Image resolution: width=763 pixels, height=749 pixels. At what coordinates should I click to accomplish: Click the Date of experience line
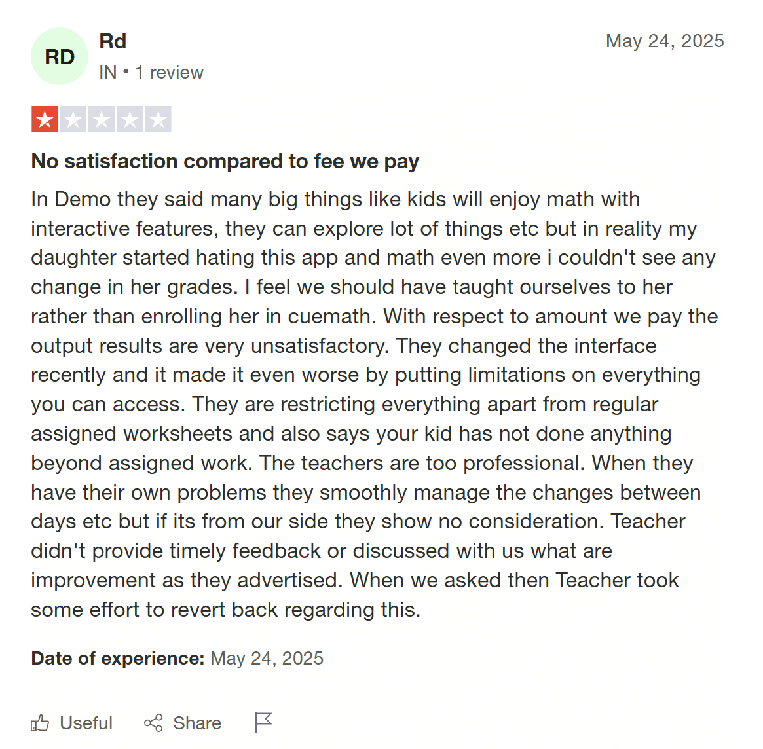click(177, 658)
